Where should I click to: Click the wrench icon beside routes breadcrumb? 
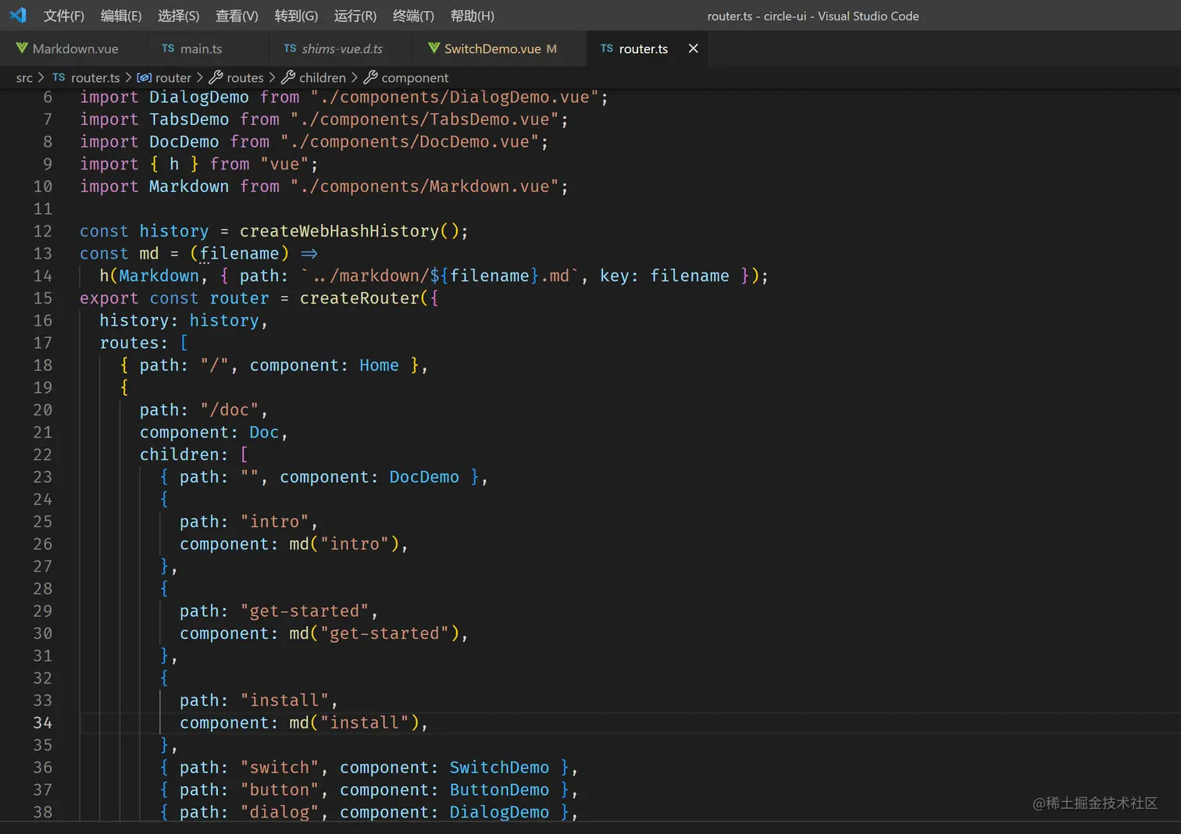(216, 77)
